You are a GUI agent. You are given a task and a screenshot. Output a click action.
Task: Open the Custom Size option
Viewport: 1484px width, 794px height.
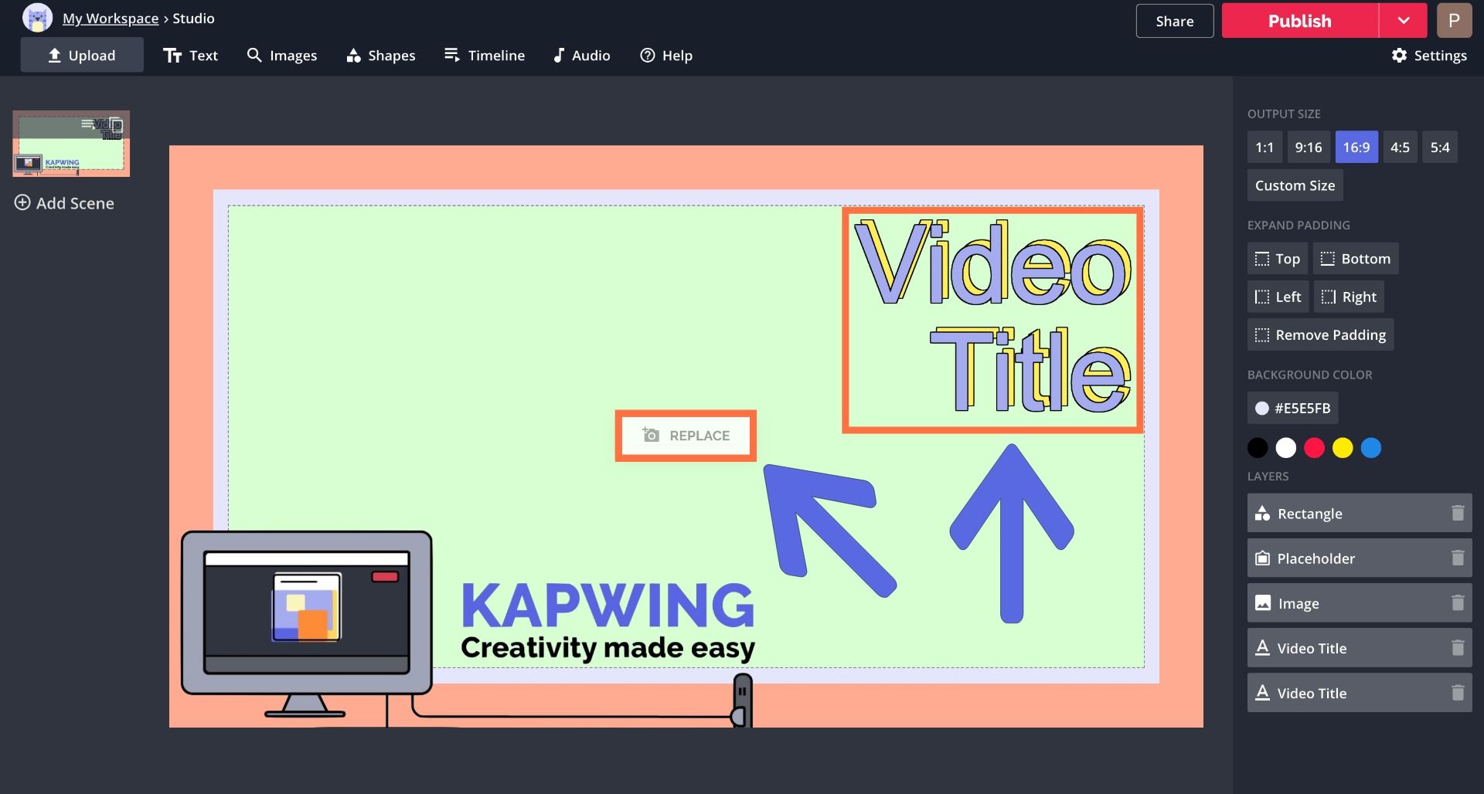point(1295,185)
